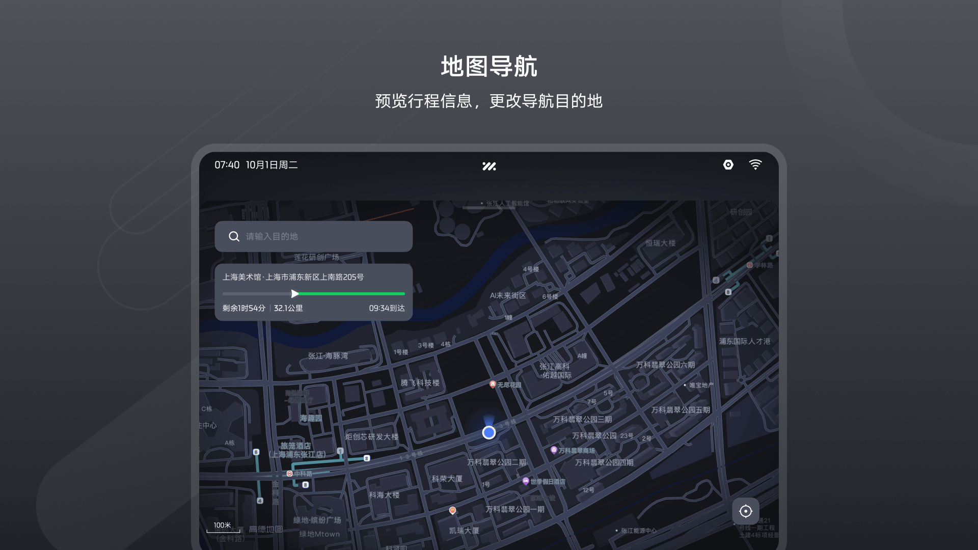Click the 张江·海豚湾 map label
Image resolution: width=978 pixels, height=550 pixels.
[x=328, y=356]
